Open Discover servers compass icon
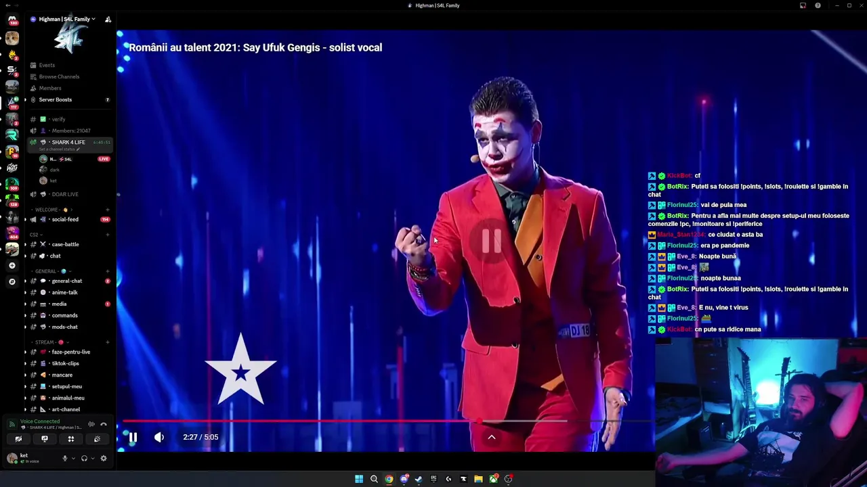Viewport: 867px width, 487px height. [12, 281]
